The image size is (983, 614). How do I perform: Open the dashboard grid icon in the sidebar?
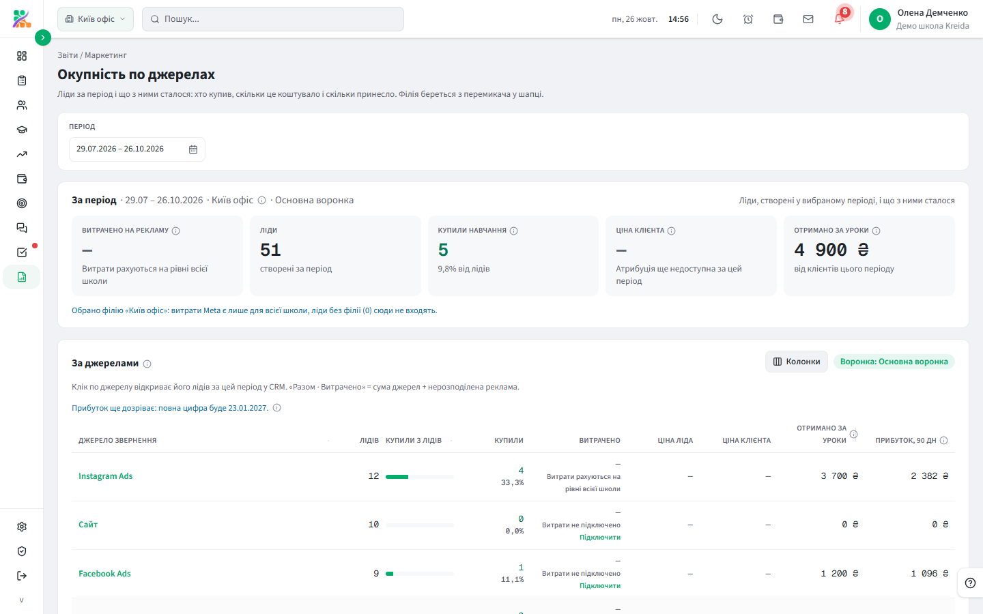(x=22, y=56)
